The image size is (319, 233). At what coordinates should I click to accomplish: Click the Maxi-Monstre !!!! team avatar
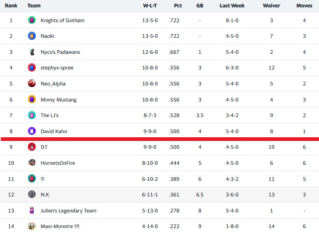32,226
